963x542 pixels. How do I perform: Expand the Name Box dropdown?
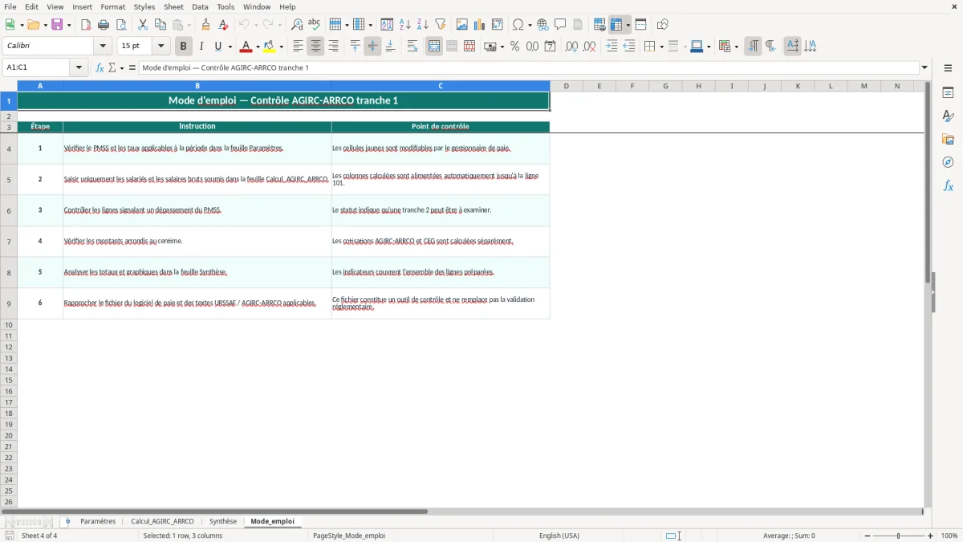[x=79, y=67]
